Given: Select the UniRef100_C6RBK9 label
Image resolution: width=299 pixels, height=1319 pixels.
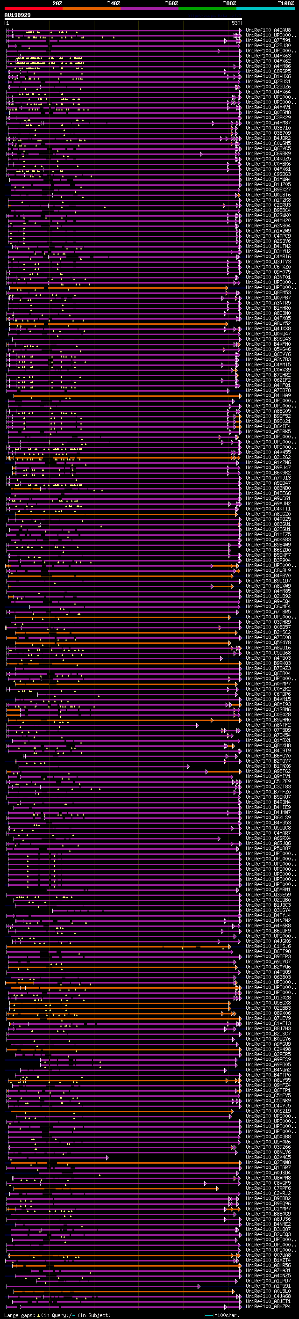Looking at the screenshot, I should pyautogui.click(x=268, y=153).
